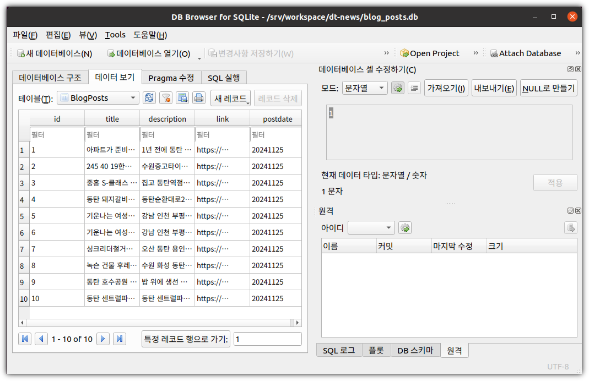Sort by the title column header
Viewport: 589px width, 381px height.
click(112, 119)
